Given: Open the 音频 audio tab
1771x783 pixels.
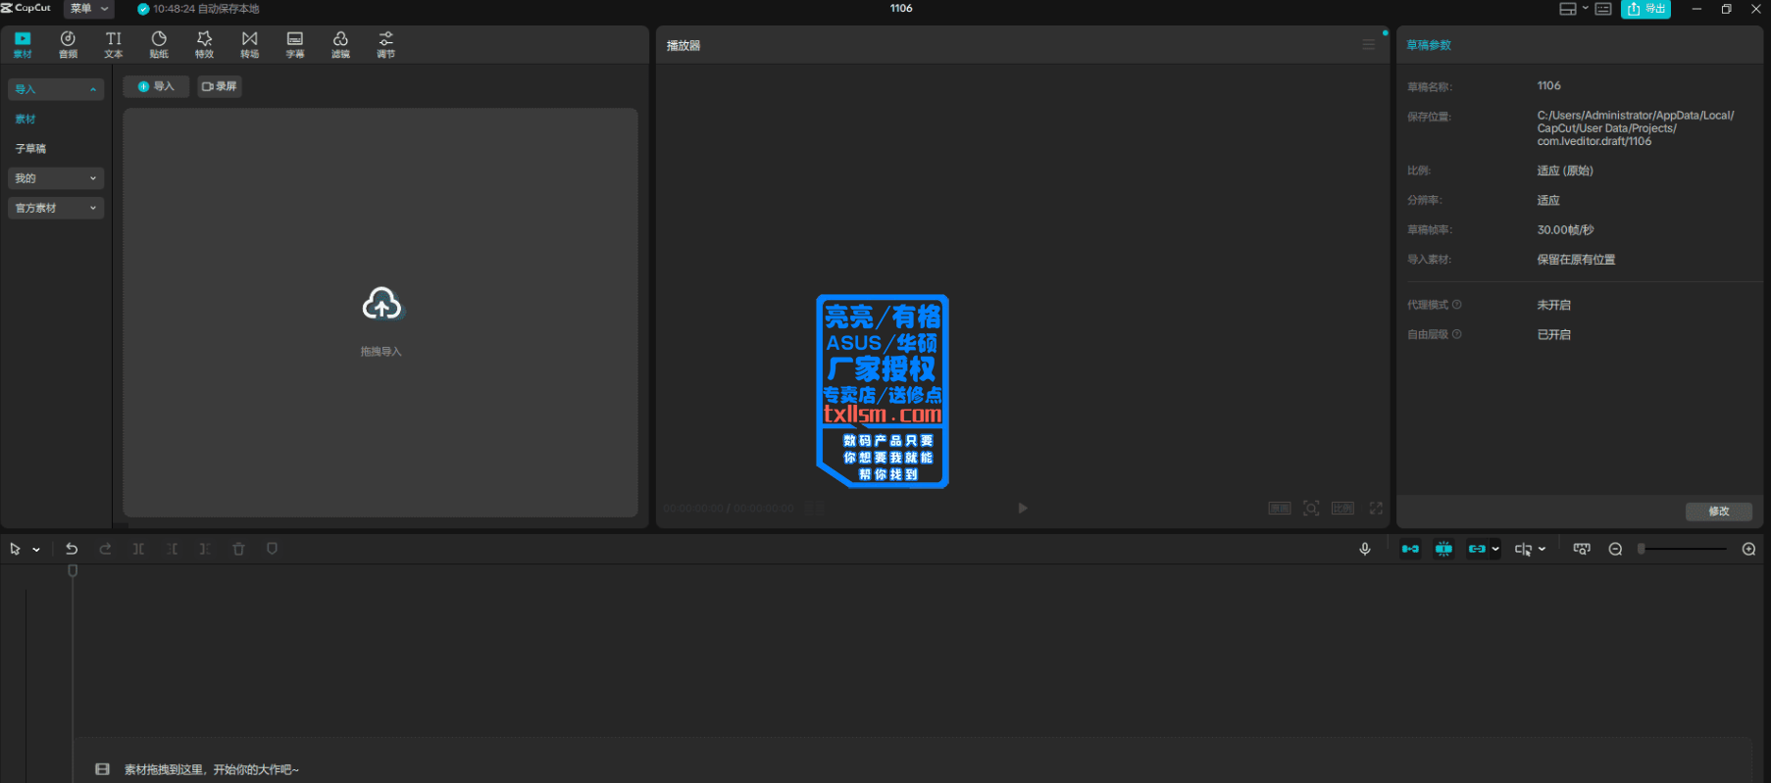Looking at the screenshot, I should tap(68, 44).
